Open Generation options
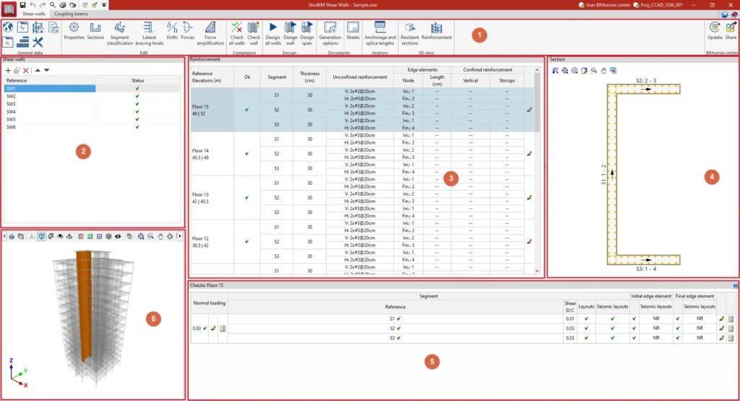This screenshot has height=401, width=740. pos(330,33)
